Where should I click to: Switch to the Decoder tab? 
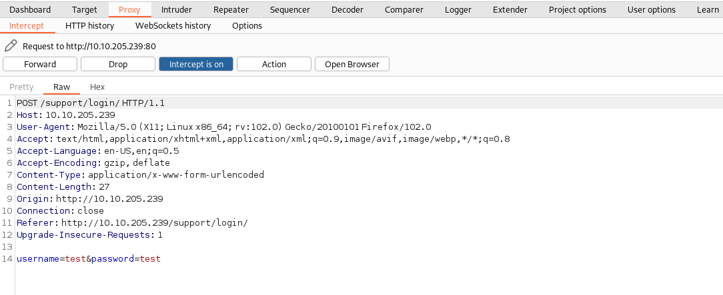347,9
